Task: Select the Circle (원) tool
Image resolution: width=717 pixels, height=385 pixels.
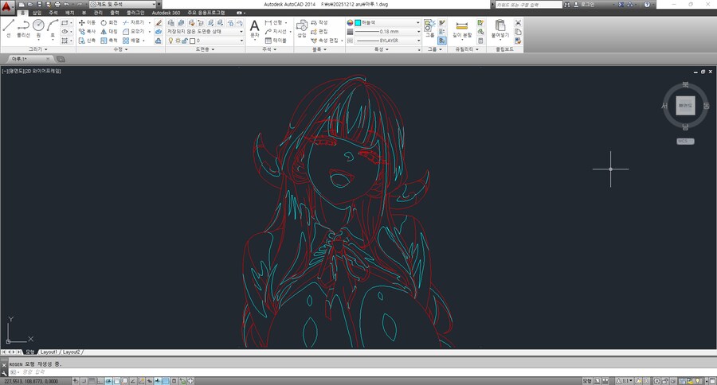Action: point(38,28)
